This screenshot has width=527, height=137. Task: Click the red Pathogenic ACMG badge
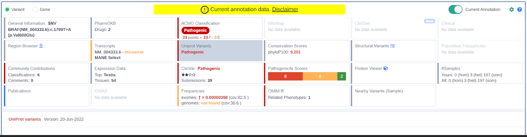coord(195,30)
